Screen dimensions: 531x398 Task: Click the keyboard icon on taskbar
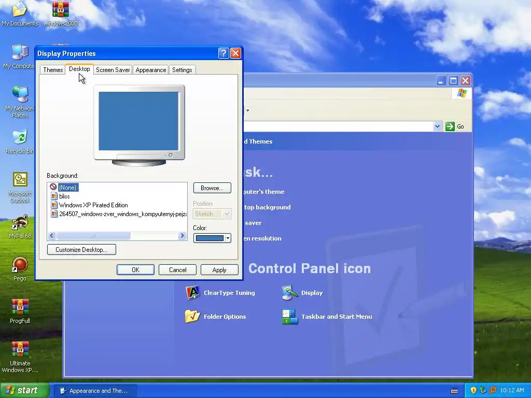(454, 391)
